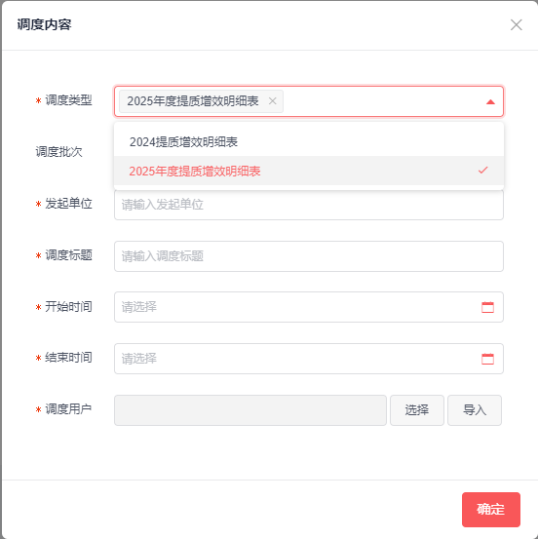Click the greyed 调度用户 text field
Screen dimensions: 538x539
tap(250, 410)
